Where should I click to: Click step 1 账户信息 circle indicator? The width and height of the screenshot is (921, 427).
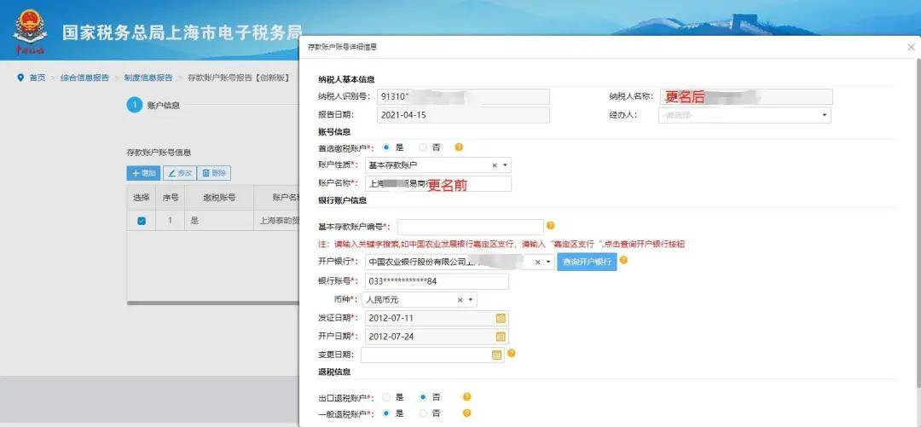(x=135, y=105)
